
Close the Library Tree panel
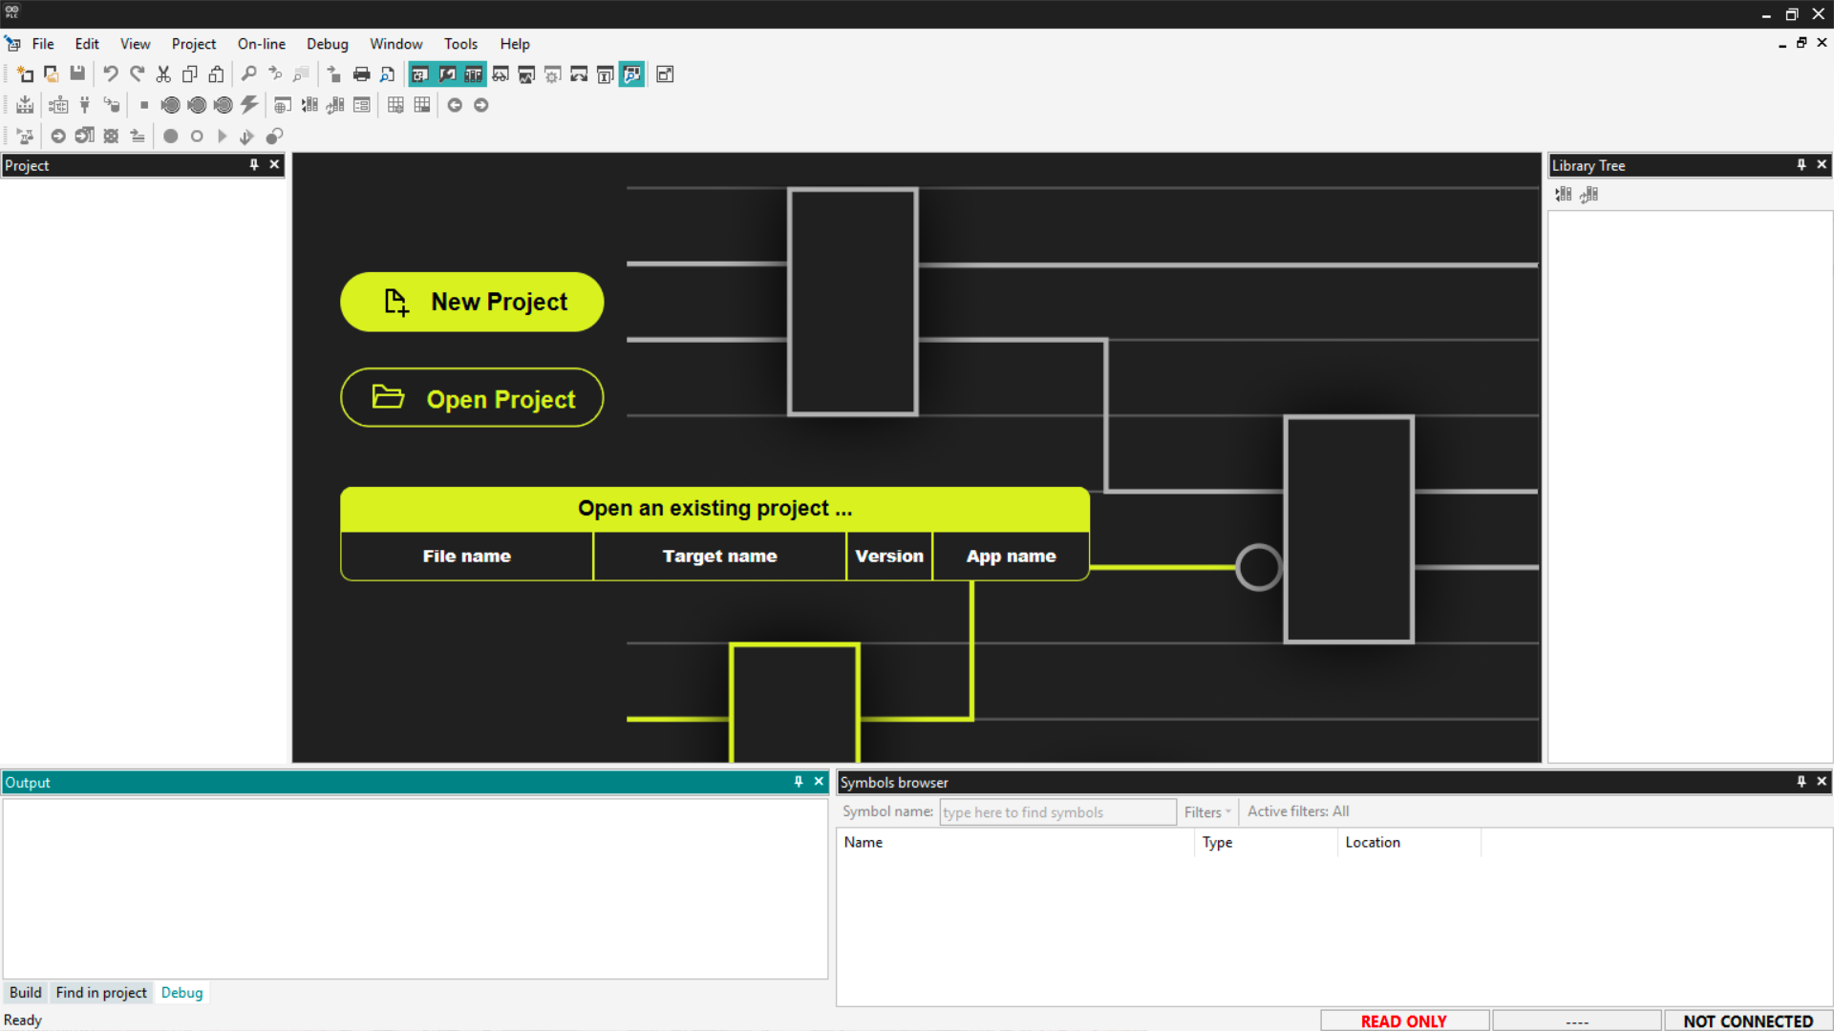click(x=1822, y=165)
